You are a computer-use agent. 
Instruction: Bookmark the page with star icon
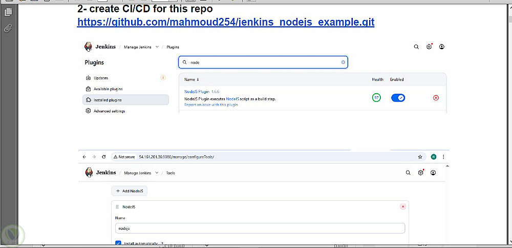tap(420, 157)
